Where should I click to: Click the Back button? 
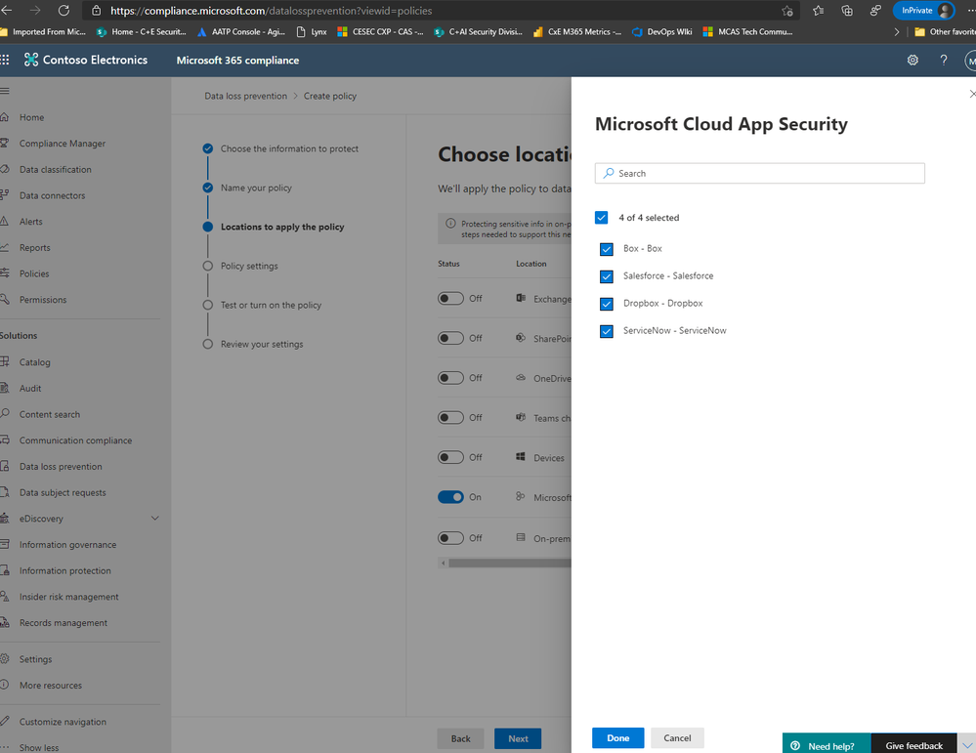tap(460, 738)
